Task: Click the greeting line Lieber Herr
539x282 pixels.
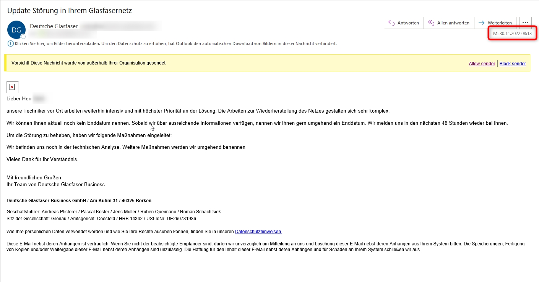Action: click(19, 99)
